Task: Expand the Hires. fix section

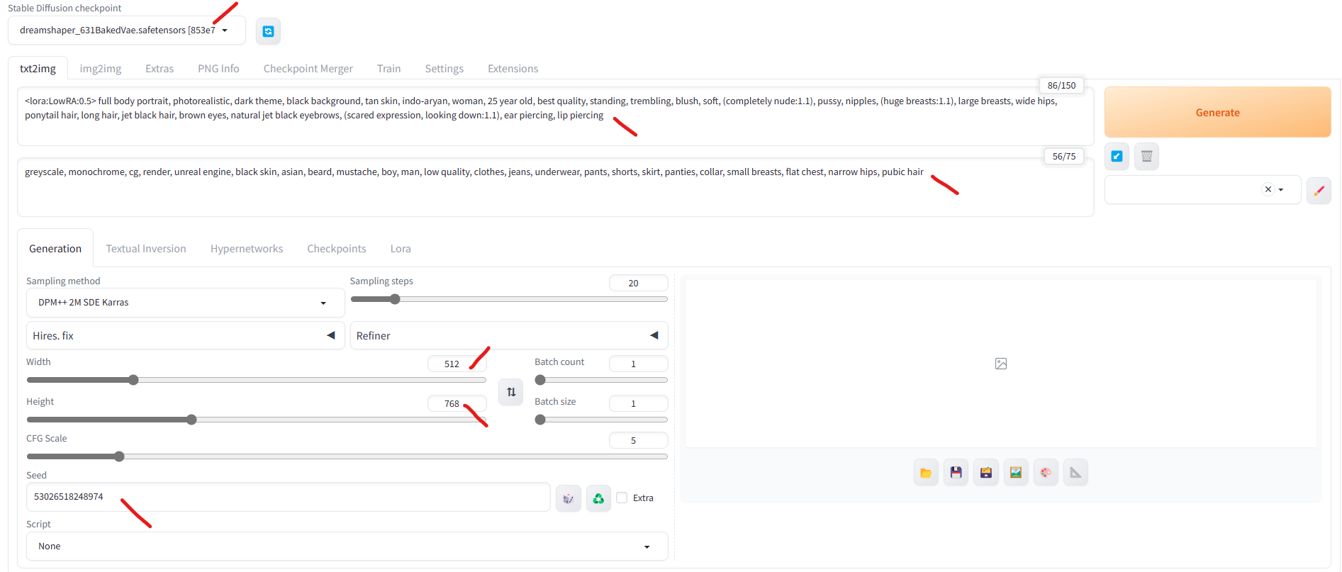Action: tap(185, 335)
